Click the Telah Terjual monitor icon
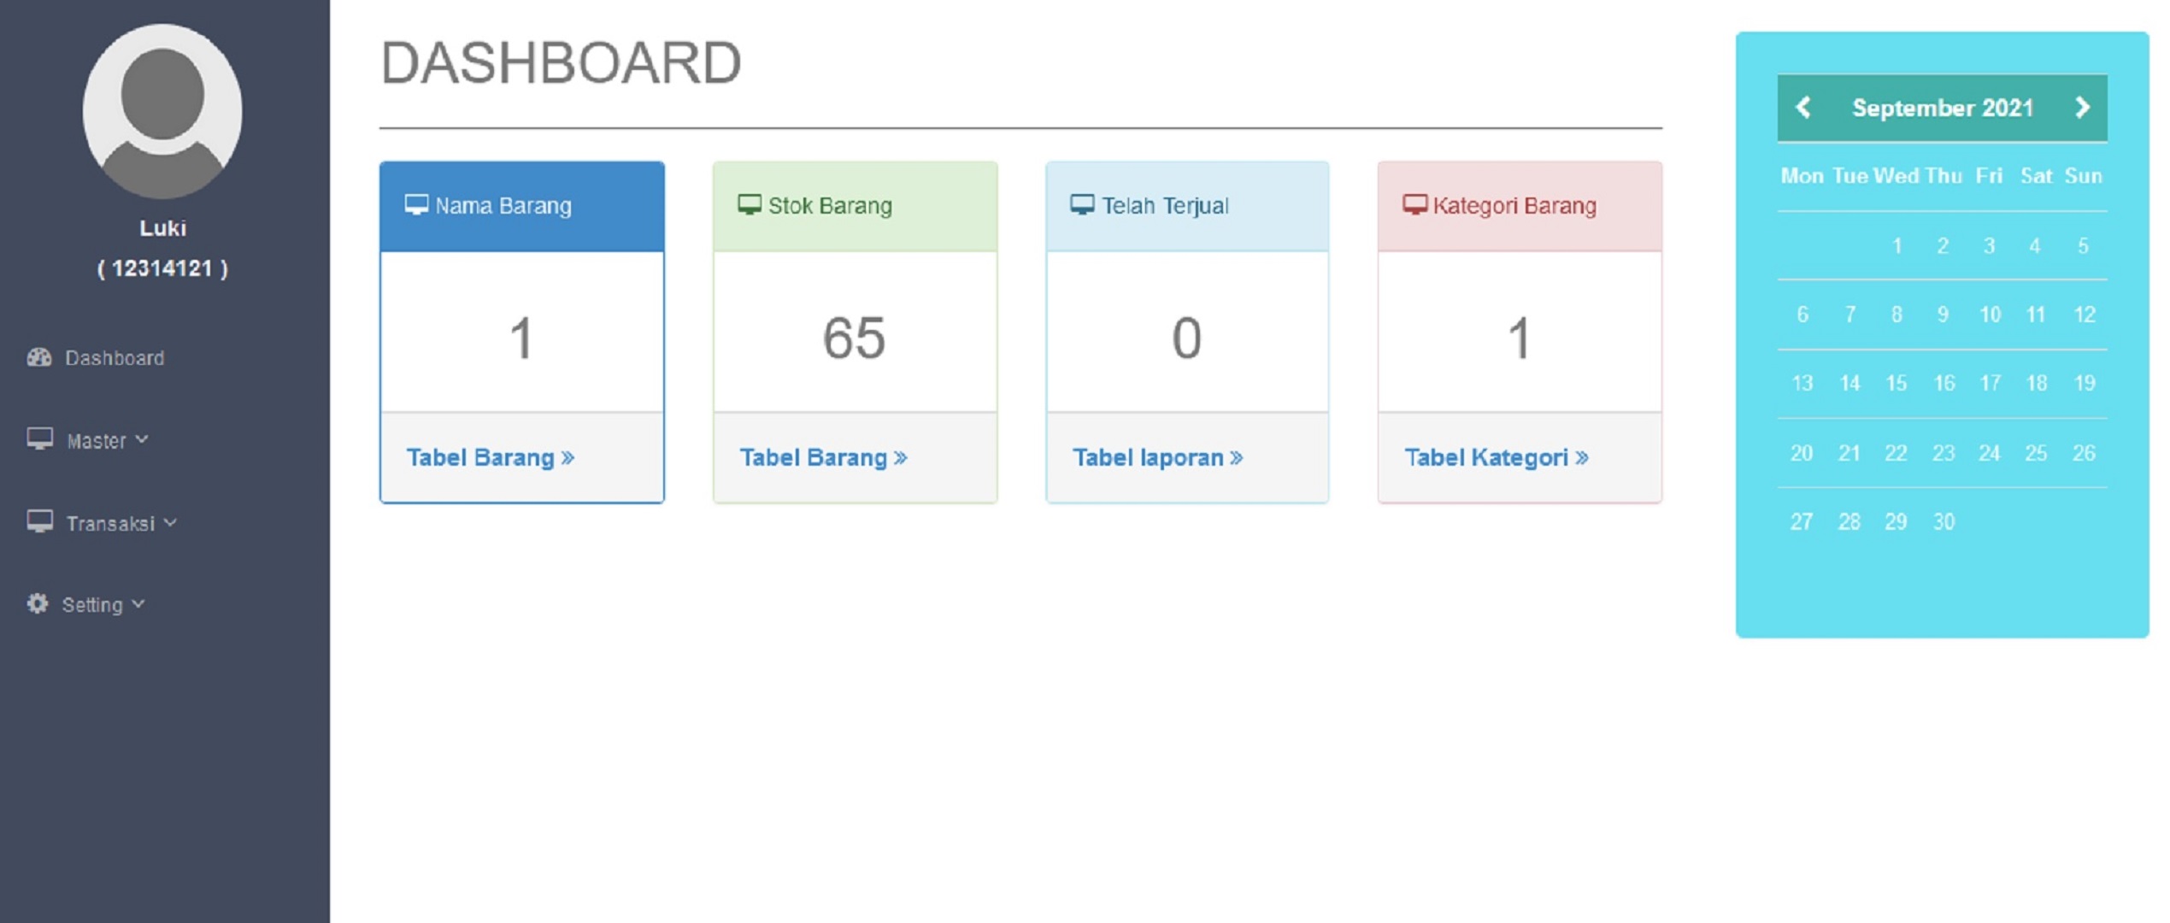 tap(1082, 205)
